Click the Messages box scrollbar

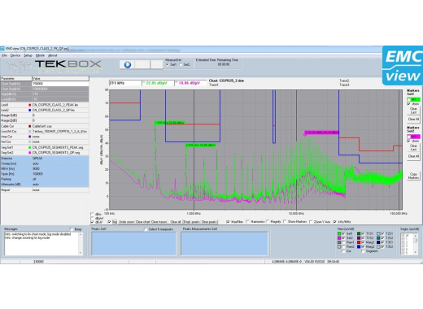[81, 244]
